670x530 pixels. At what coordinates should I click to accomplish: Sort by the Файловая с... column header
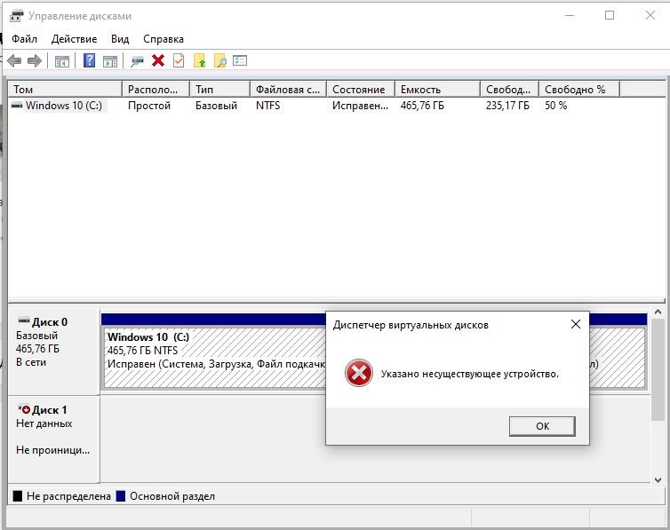coord(288,89)
